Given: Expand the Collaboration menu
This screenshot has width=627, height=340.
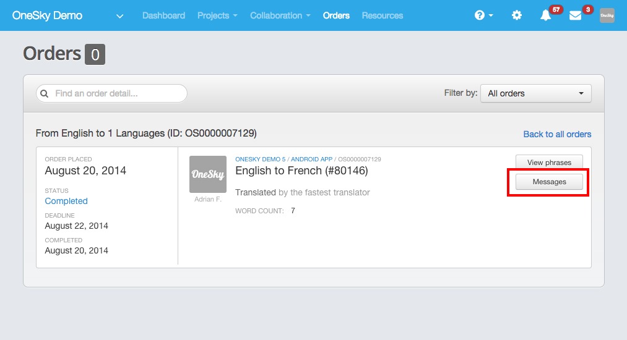Looking at the screenshot, I should (280, 15).
